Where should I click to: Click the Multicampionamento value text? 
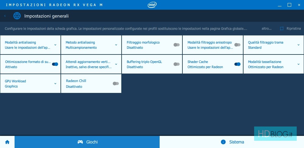81,48
